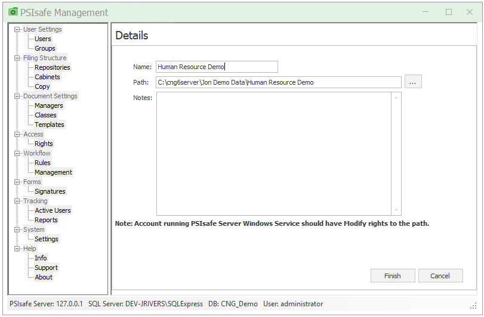Select the Help heading

pyautogui.click(x=30, y=248)
